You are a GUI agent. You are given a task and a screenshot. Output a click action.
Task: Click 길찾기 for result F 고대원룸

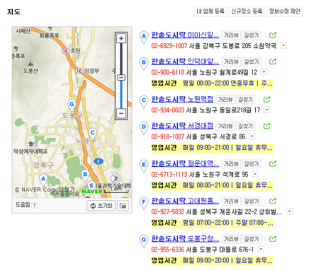[252, 201]
